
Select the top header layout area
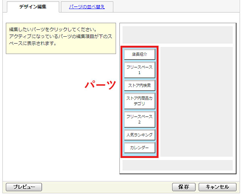click(177, 35)
